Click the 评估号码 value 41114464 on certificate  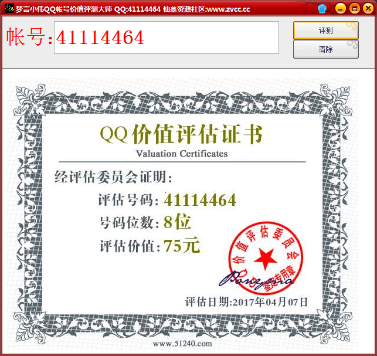(200, 200)
